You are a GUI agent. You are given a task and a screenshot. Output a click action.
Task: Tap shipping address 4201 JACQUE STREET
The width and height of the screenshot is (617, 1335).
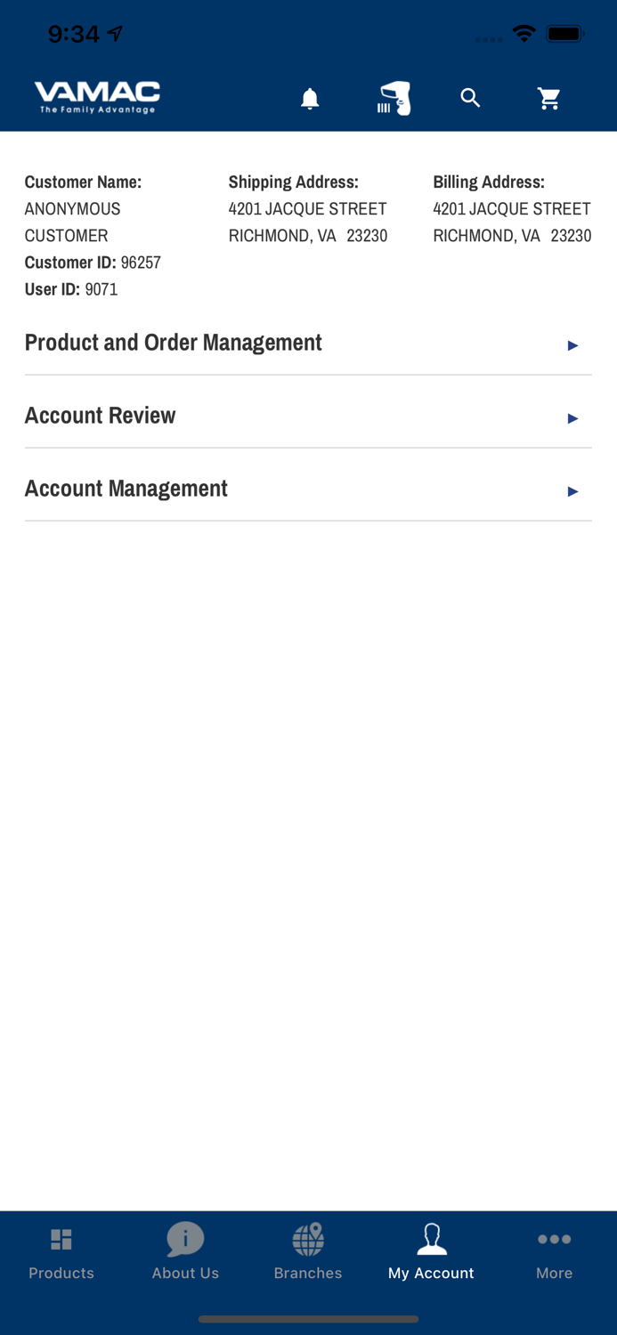(307, 209)
